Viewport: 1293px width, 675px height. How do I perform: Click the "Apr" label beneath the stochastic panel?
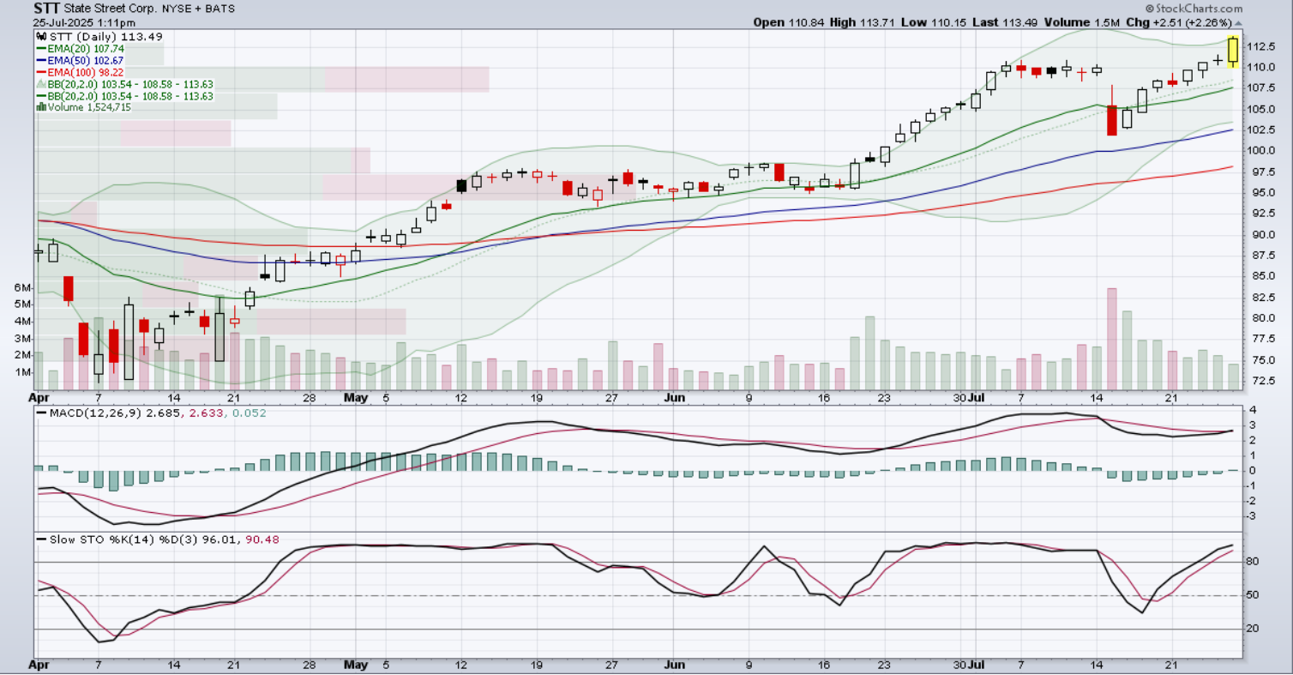coord(39,666)
